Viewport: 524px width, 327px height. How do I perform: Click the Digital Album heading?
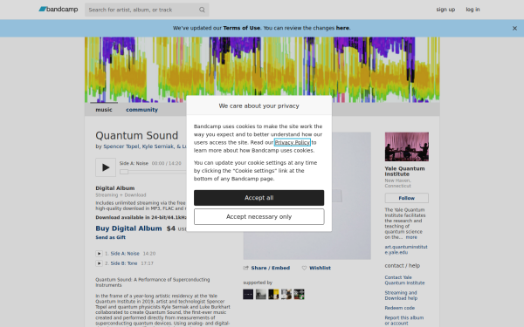115,188
